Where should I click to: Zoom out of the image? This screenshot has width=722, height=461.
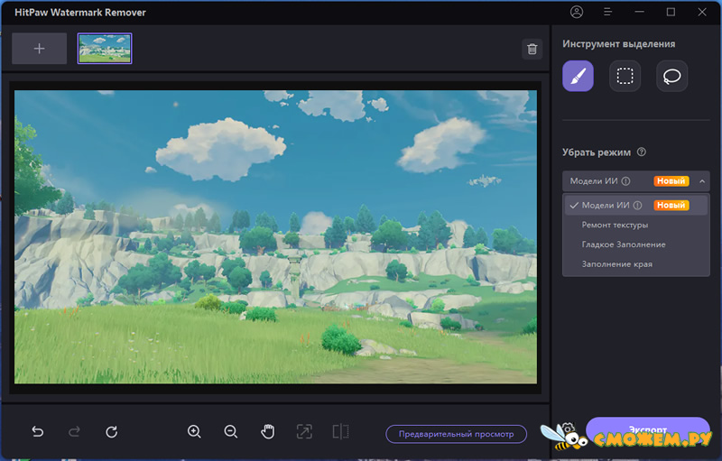click(x=231, y=431)
